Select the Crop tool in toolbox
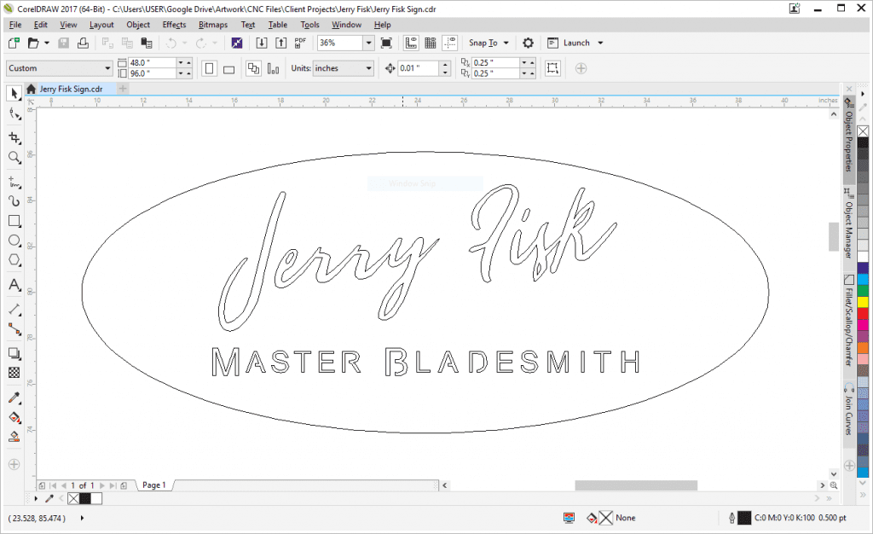This screenshot has width=873, height=534. click(x=14, y=137)
